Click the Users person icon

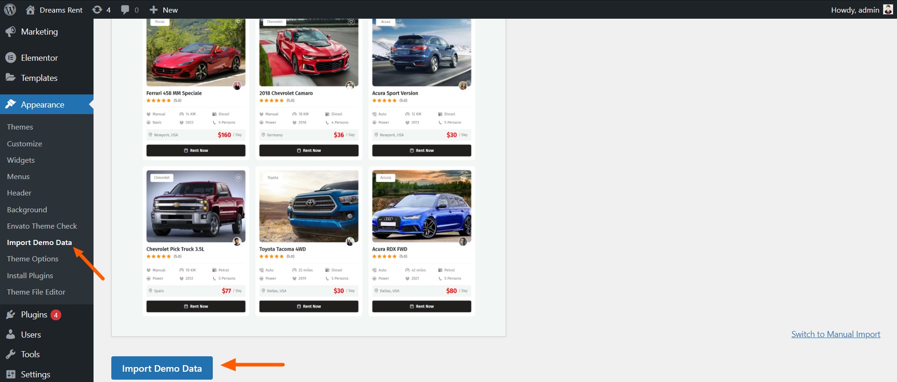click(x=10, y=334)
